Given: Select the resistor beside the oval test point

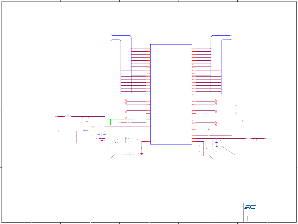Looking at the screenshot, I should click(x=248, y=138).
